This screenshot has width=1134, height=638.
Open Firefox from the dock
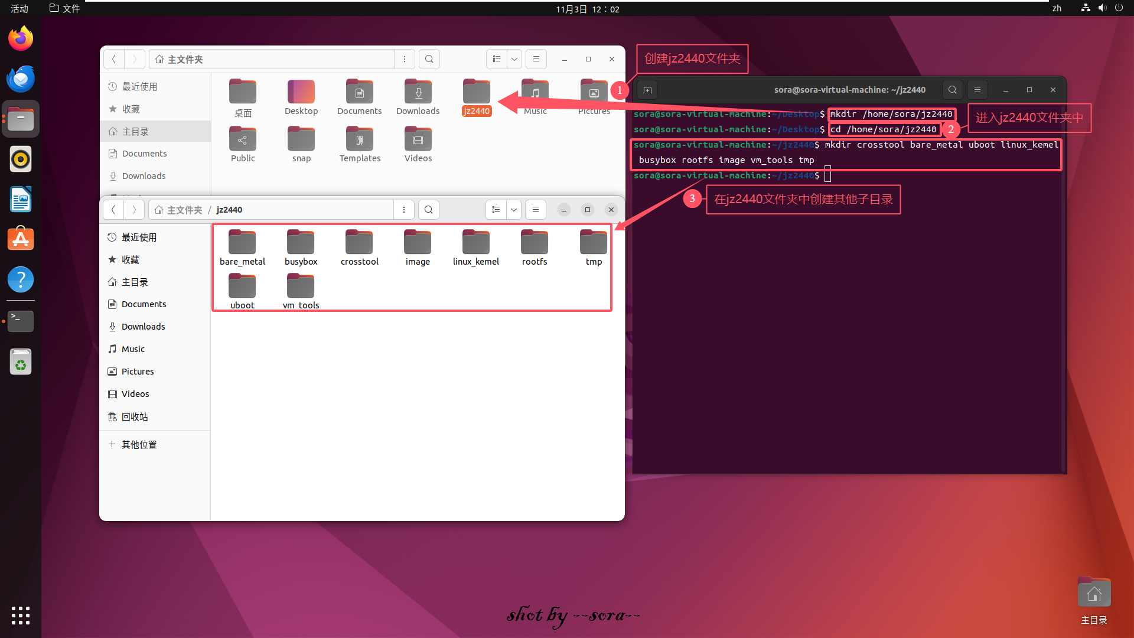point(21,39)
